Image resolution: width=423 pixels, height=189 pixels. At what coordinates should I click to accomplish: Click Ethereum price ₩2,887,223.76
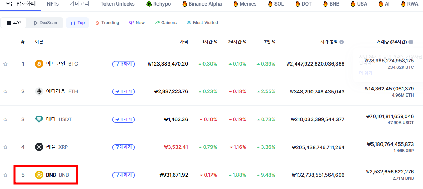[171, 91]
